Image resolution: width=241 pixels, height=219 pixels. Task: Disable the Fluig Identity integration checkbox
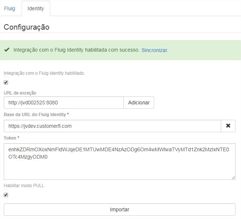tap(6, 82)
